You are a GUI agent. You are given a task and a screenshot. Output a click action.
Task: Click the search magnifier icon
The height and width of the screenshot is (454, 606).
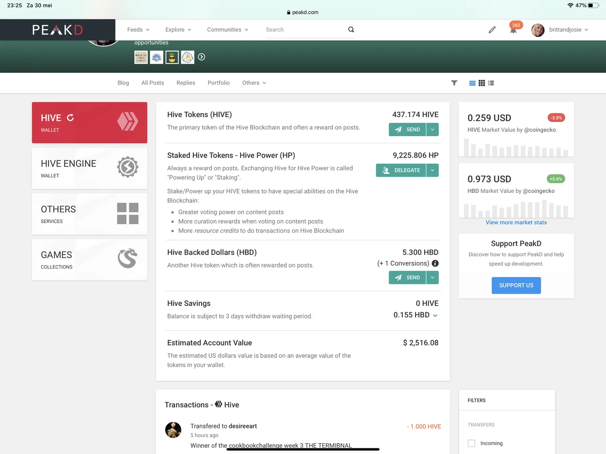tap(351, 29)
